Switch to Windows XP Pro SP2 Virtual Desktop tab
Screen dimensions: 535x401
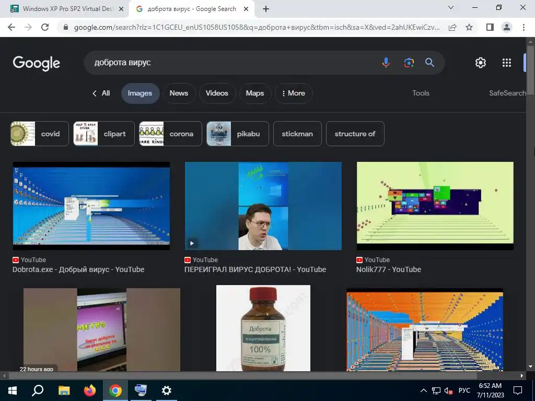click(67, 9)
